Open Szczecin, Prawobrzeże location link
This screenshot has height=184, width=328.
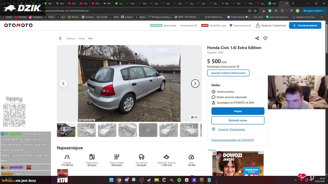(x=231, y=129)
